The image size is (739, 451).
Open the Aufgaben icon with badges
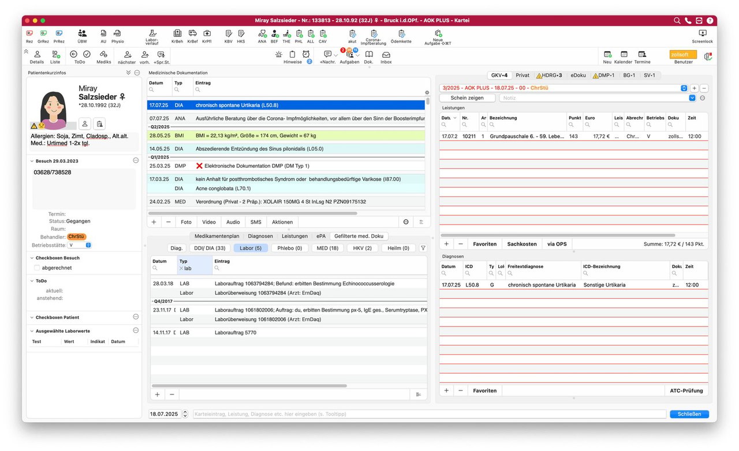pyautogui.click(x=349, y=57)
